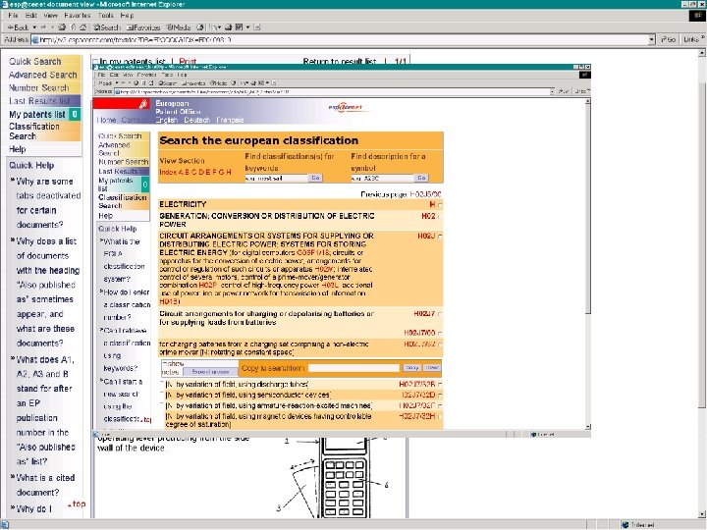Open Advanced Search in the outer sidebar

coord(43,75)
